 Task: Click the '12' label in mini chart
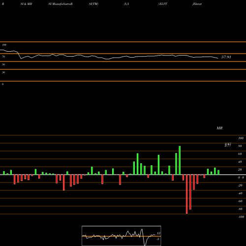[158, 233]
